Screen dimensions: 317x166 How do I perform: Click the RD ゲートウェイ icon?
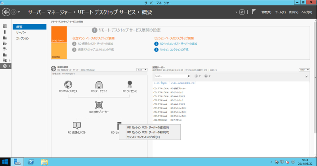(x=99, y=85)
